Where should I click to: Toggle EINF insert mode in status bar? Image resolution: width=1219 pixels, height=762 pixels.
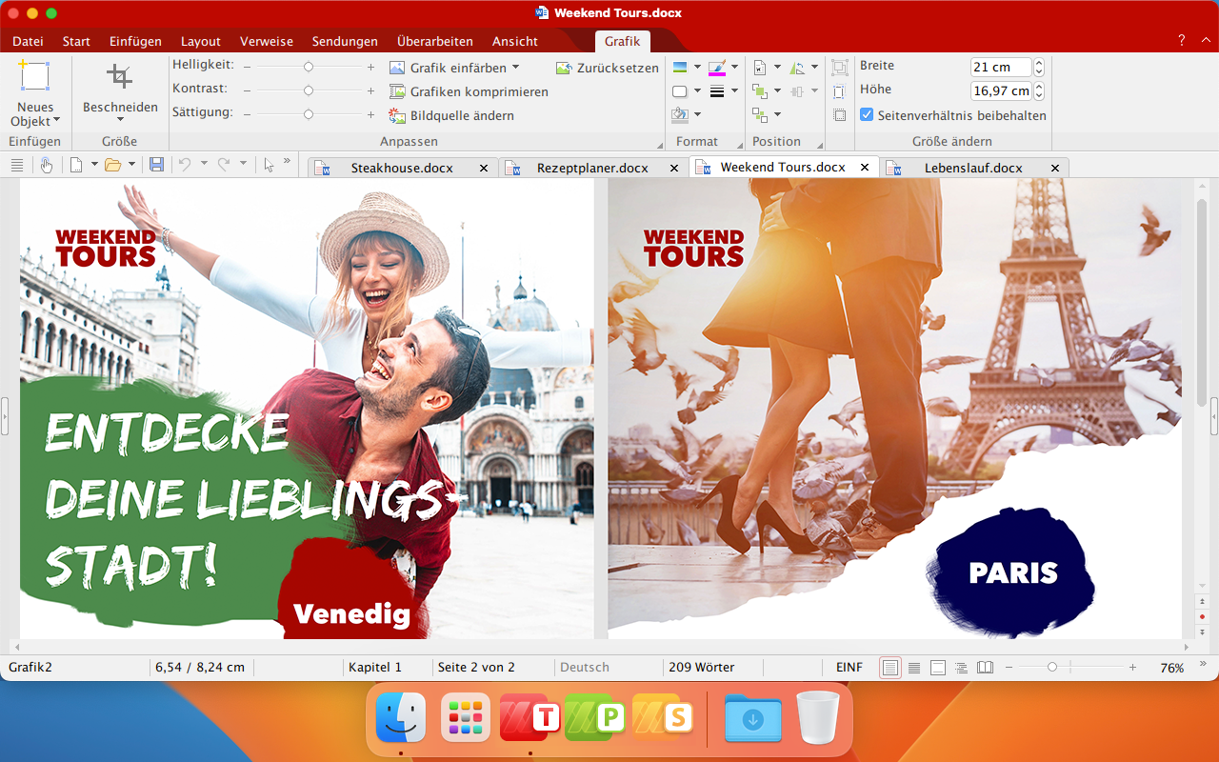[849, 668]
